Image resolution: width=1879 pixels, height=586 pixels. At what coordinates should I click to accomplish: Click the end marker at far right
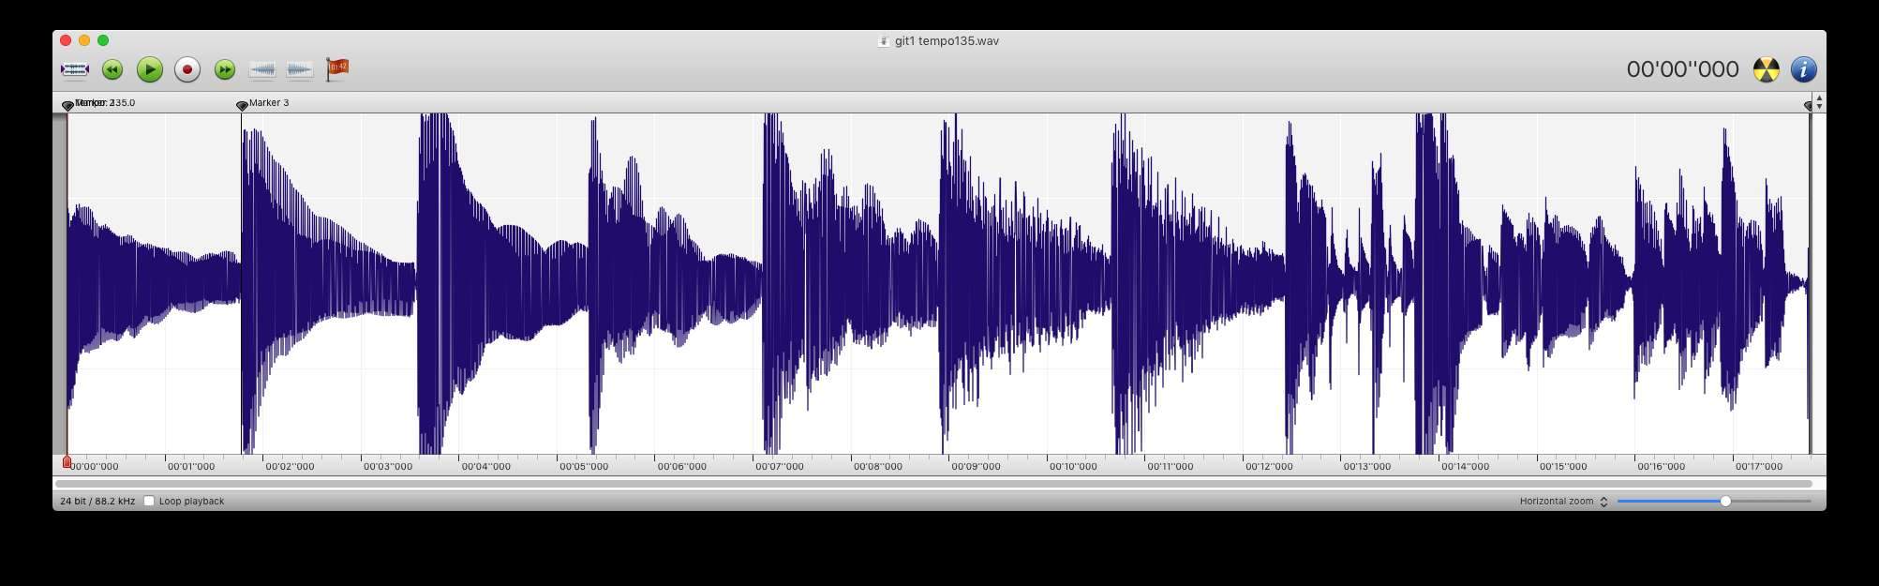1809,105
